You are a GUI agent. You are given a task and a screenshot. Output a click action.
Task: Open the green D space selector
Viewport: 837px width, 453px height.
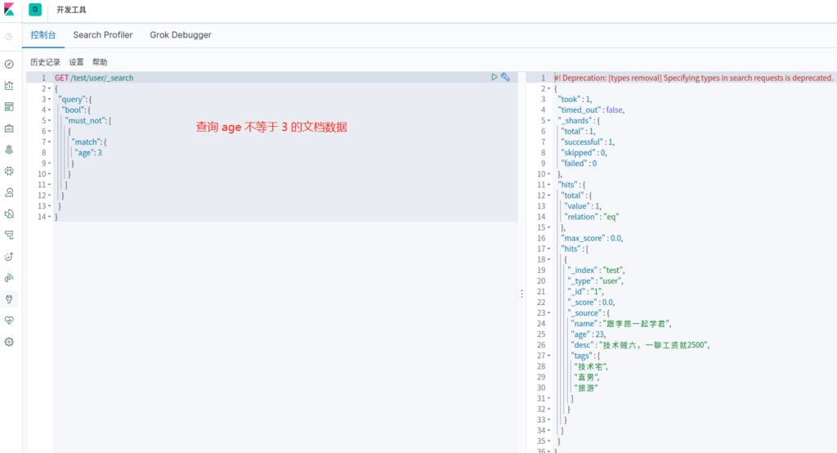[35, 10]
